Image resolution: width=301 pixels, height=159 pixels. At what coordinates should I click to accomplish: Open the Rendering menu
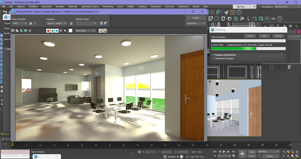click(108, 7)
